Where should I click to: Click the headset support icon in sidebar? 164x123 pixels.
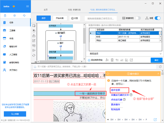[x=24, y=16]
